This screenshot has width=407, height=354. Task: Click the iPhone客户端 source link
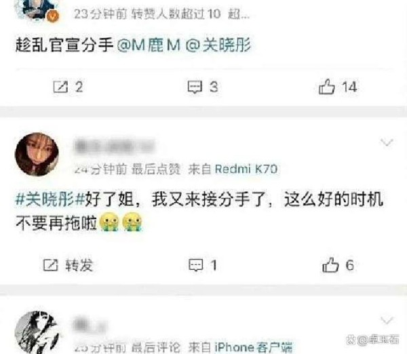(x=253, y=347)
